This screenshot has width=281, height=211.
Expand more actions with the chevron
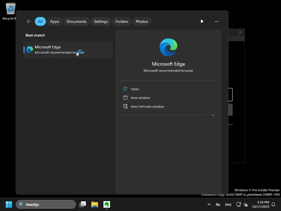[x=213, y=115]
